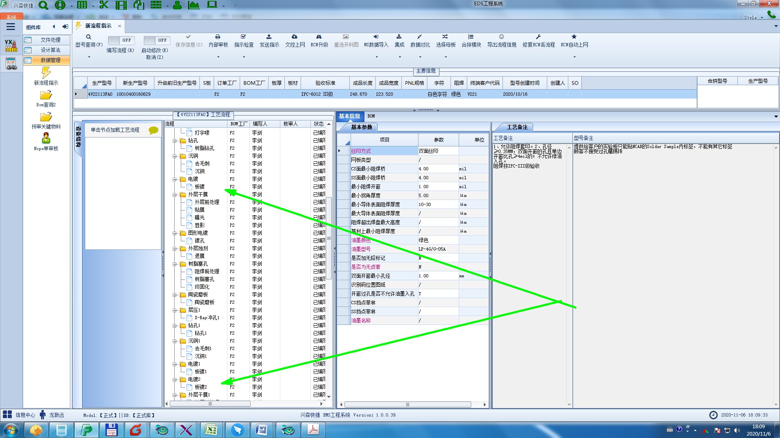Click the ECN升级 toolbar icon

click(319, 37)
